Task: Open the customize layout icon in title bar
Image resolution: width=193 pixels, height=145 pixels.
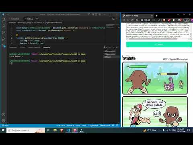Action: tap(100, 14)
